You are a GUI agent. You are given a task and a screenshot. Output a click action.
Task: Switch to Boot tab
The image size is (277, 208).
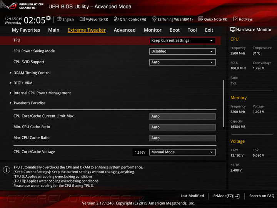pyautogui.click(x=175, y=30)
